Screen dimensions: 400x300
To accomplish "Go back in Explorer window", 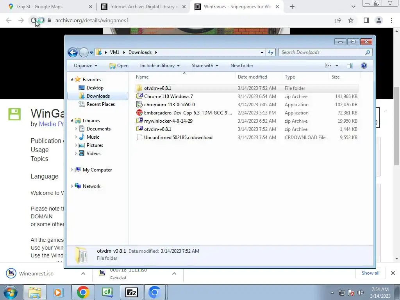I will pos(73,53).
